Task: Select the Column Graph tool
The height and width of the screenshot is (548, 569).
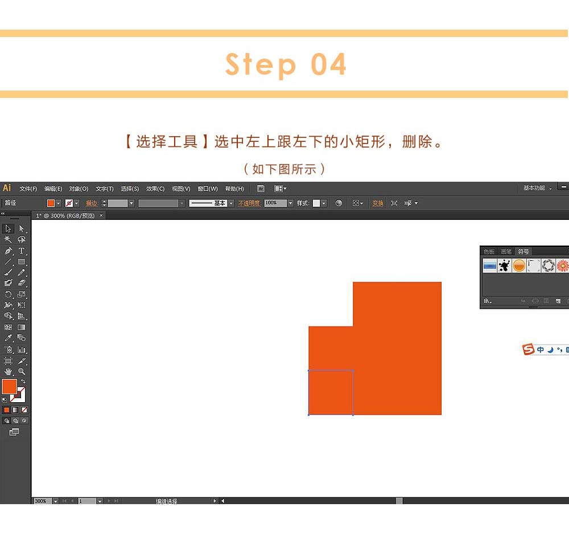Action: pyautogui.click(x=22, y=350)
